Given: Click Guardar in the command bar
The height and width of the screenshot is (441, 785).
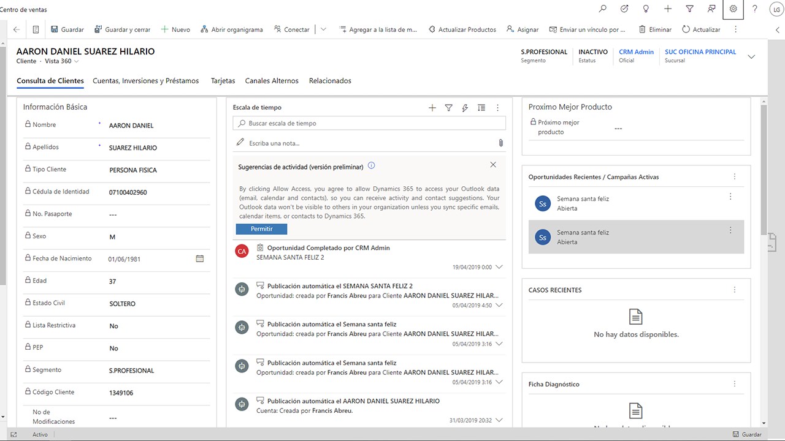Looking at the screenshot, I should tap(67, 29).
